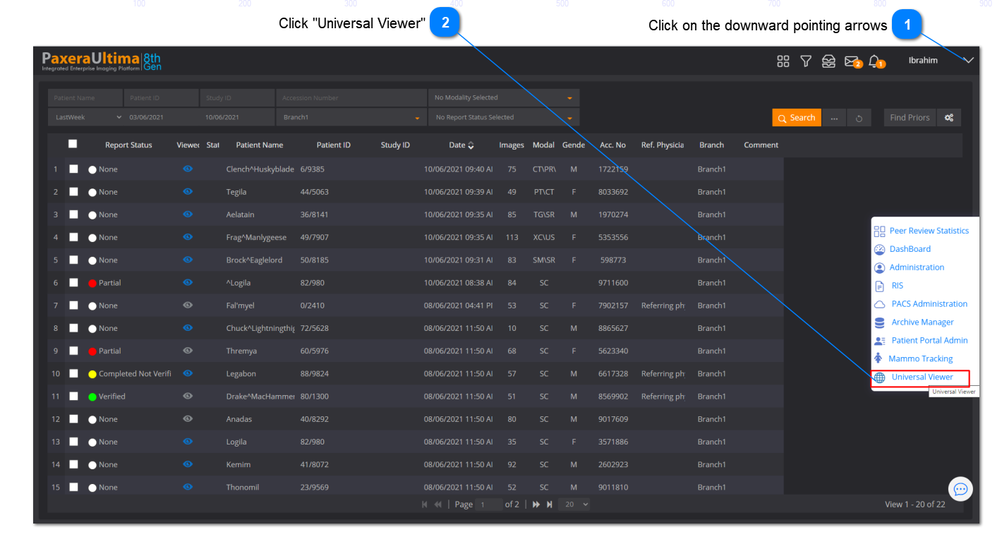Click the Find Priors button
Viewport: 1002px width, 544px height.
pos(910,118)
